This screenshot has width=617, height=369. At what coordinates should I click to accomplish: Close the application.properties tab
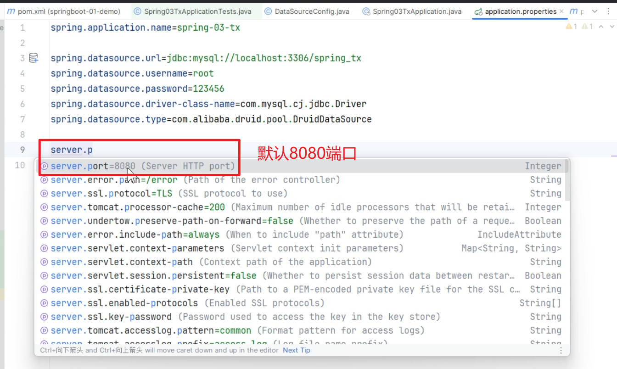[x=561, y=11]
